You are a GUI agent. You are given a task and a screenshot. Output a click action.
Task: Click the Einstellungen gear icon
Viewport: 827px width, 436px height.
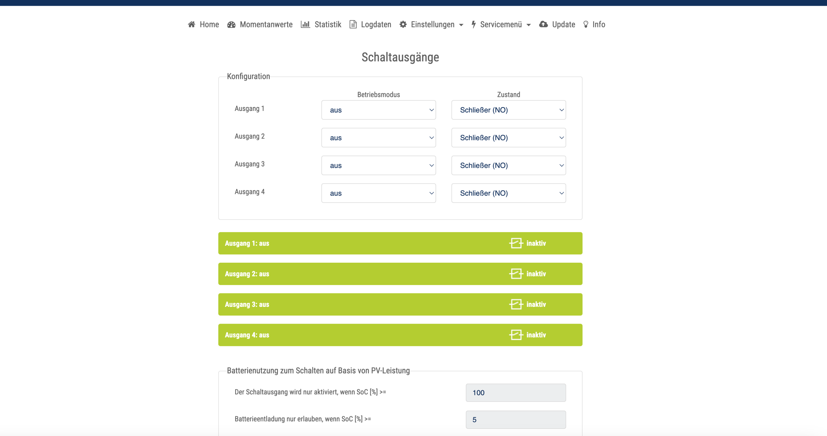click(403, 24)
